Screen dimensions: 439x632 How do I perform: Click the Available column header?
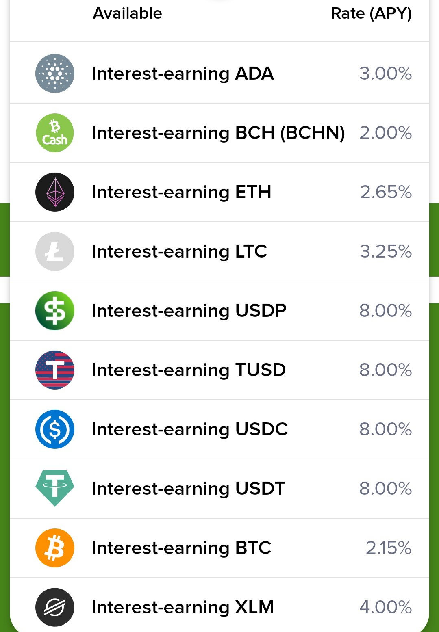pyautogui.click(x=128, y=13)
